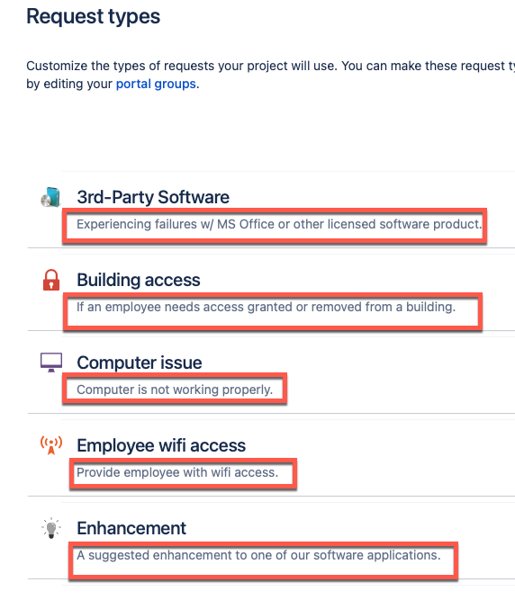Open the Building access request type
Viewport: 515px width, 600px height.
139,280
